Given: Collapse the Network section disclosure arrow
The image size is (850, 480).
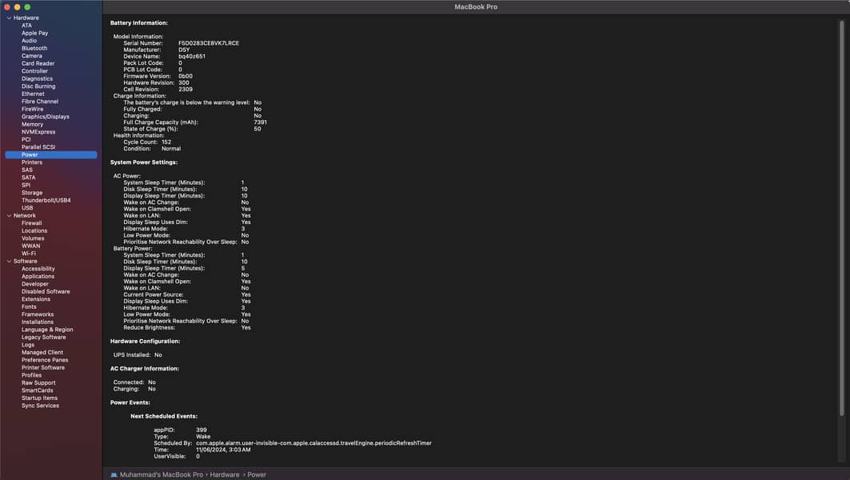Looking at the screenshot, I should [x=9, y=215].
